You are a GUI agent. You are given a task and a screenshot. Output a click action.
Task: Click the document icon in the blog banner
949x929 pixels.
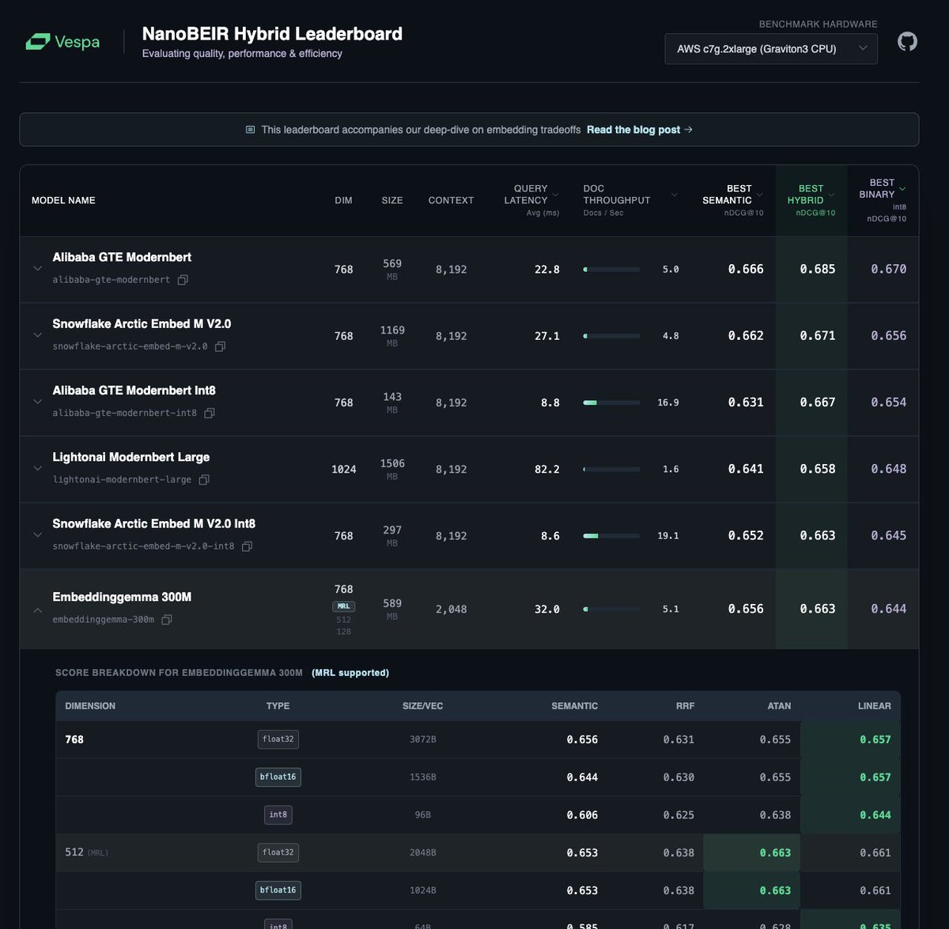[x=251, y=130]
